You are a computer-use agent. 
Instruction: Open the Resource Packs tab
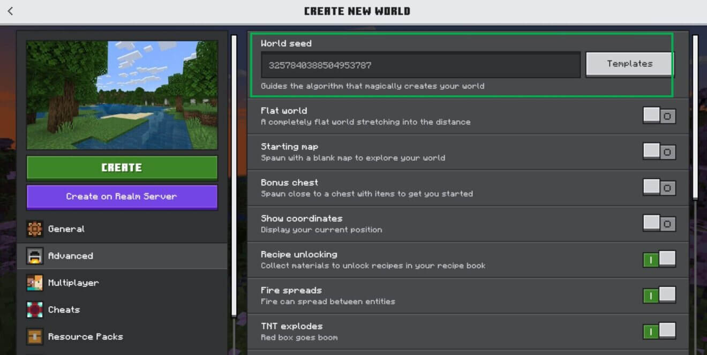click(122, 336)
